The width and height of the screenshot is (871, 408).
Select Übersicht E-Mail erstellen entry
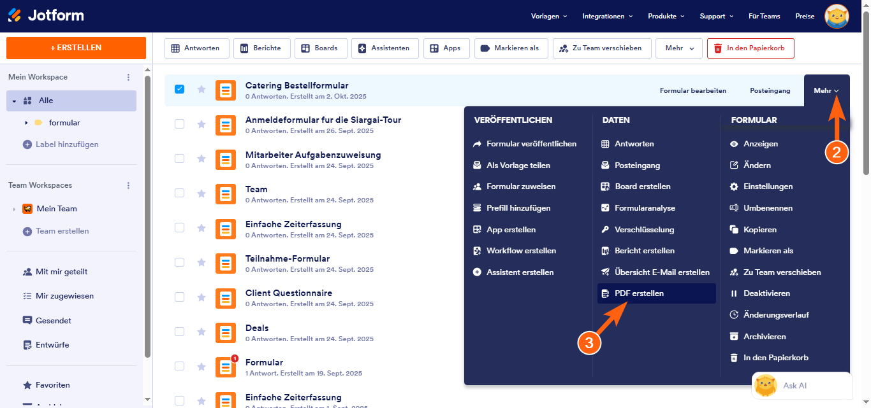click(655, 272)
